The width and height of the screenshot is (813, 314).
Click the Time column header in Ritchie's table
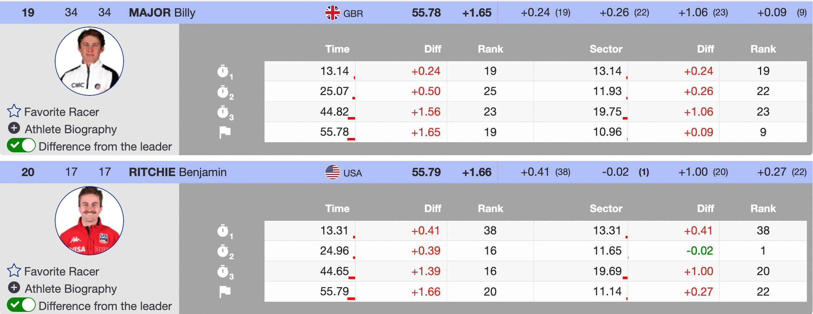337,208
